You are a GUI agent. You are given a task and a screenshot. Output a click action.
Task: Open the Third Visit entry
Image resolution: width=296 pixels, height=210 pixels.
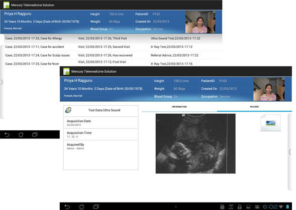[103, 39]
